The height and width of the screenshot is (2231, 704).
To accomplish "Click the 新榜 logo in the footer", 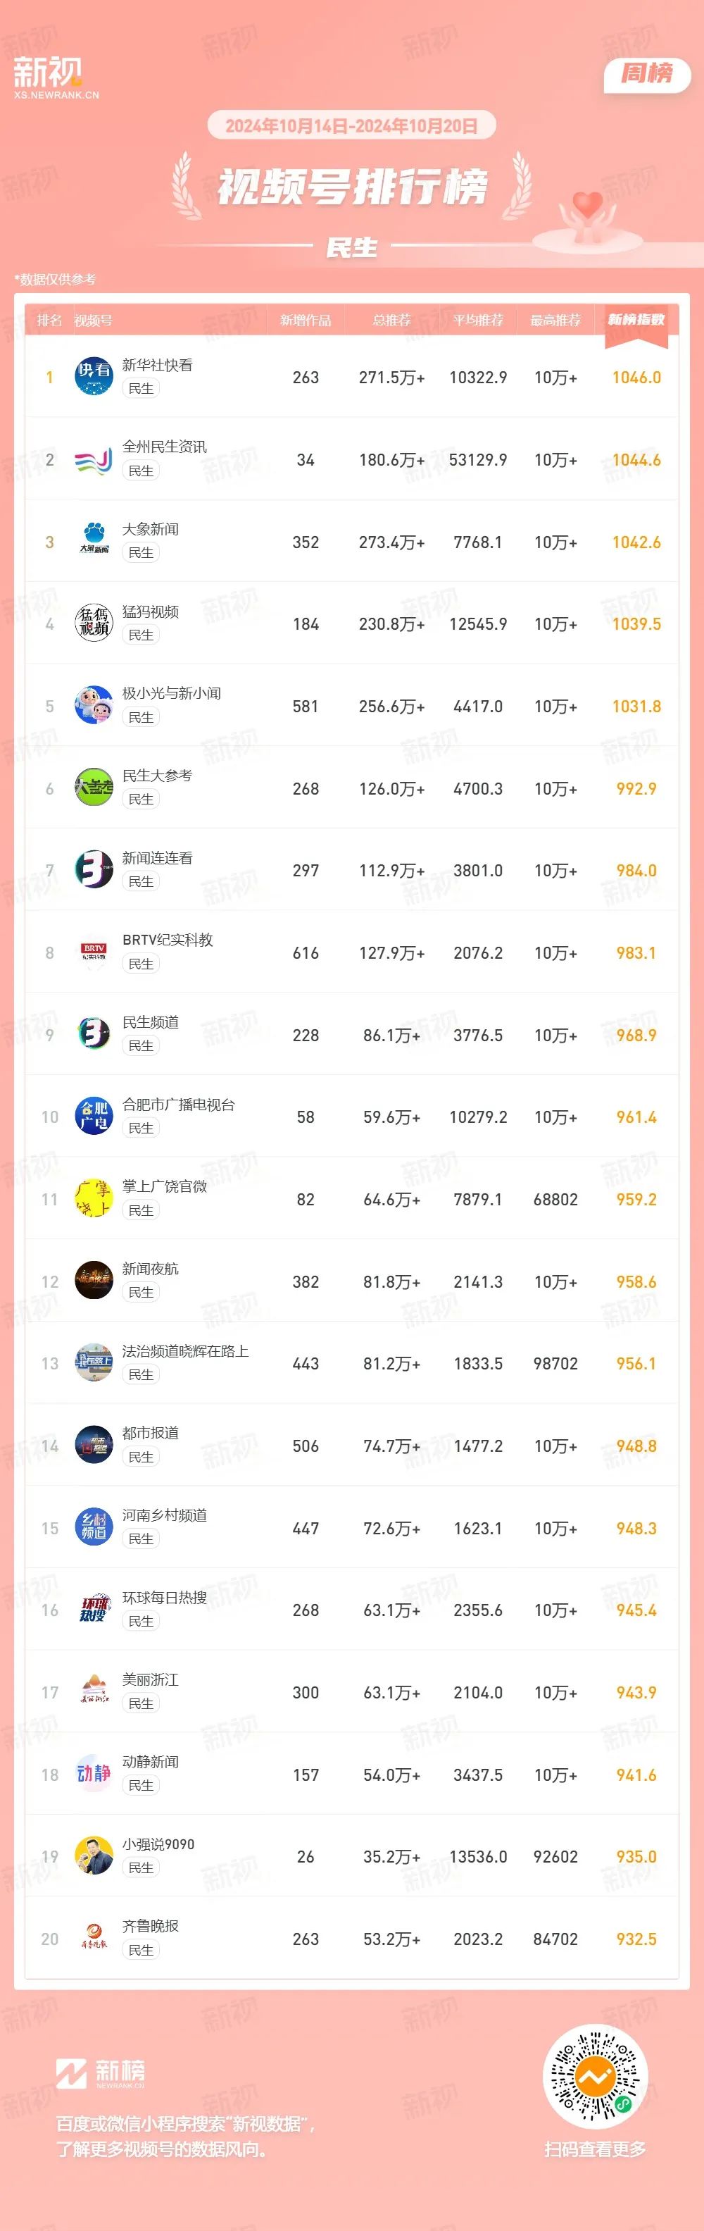I will [x=101, y=2073].
